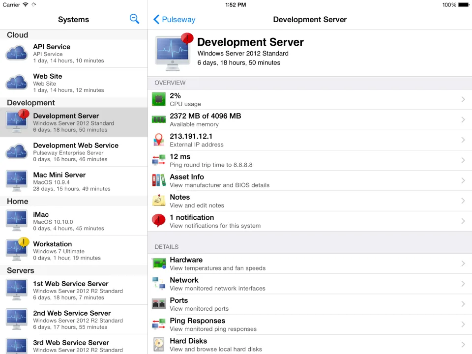Expand Available memory row chevron

463,119
